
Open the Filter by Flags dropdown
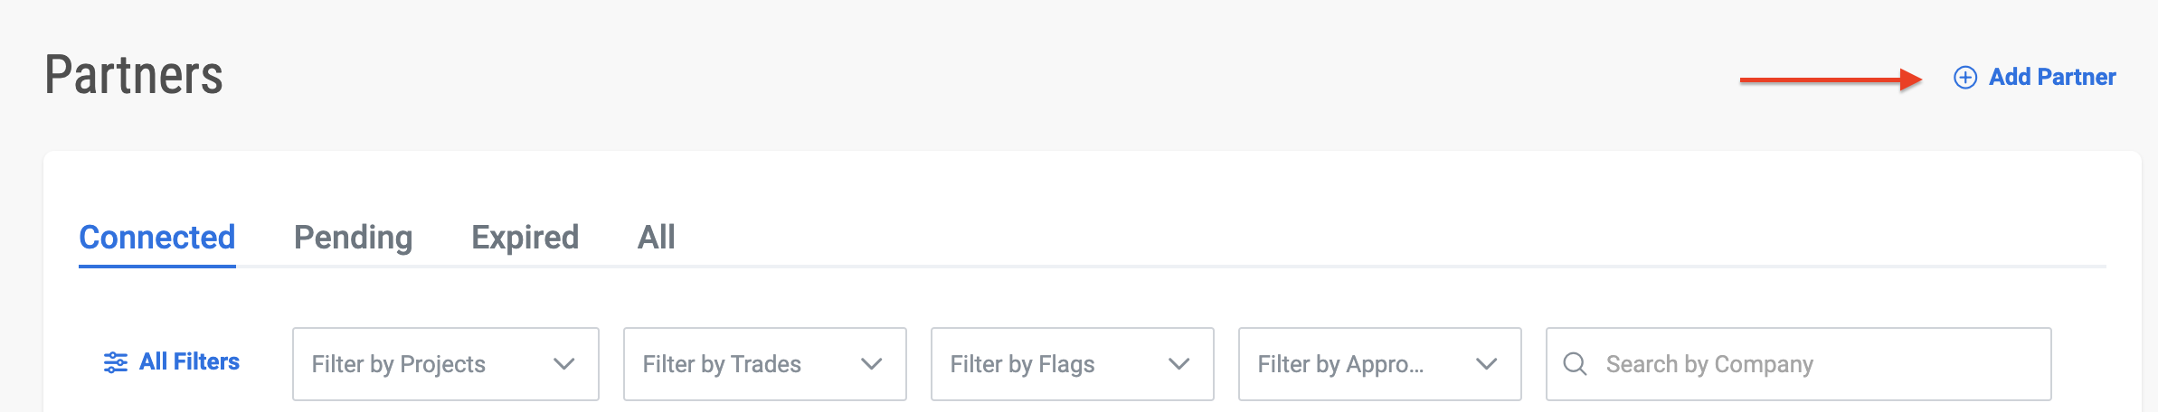pos(1073,364)
